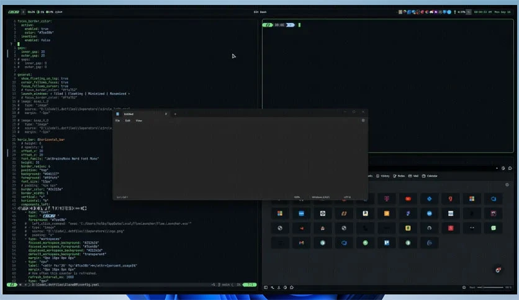Click the position: "top" line in editor

pos(35,170)
